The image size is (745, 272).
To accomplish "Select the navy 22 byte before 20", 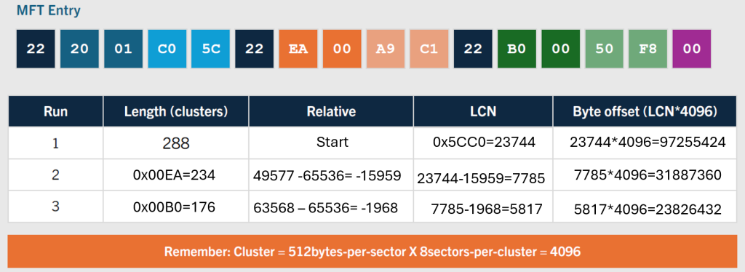I will click(x=36, y=49).
